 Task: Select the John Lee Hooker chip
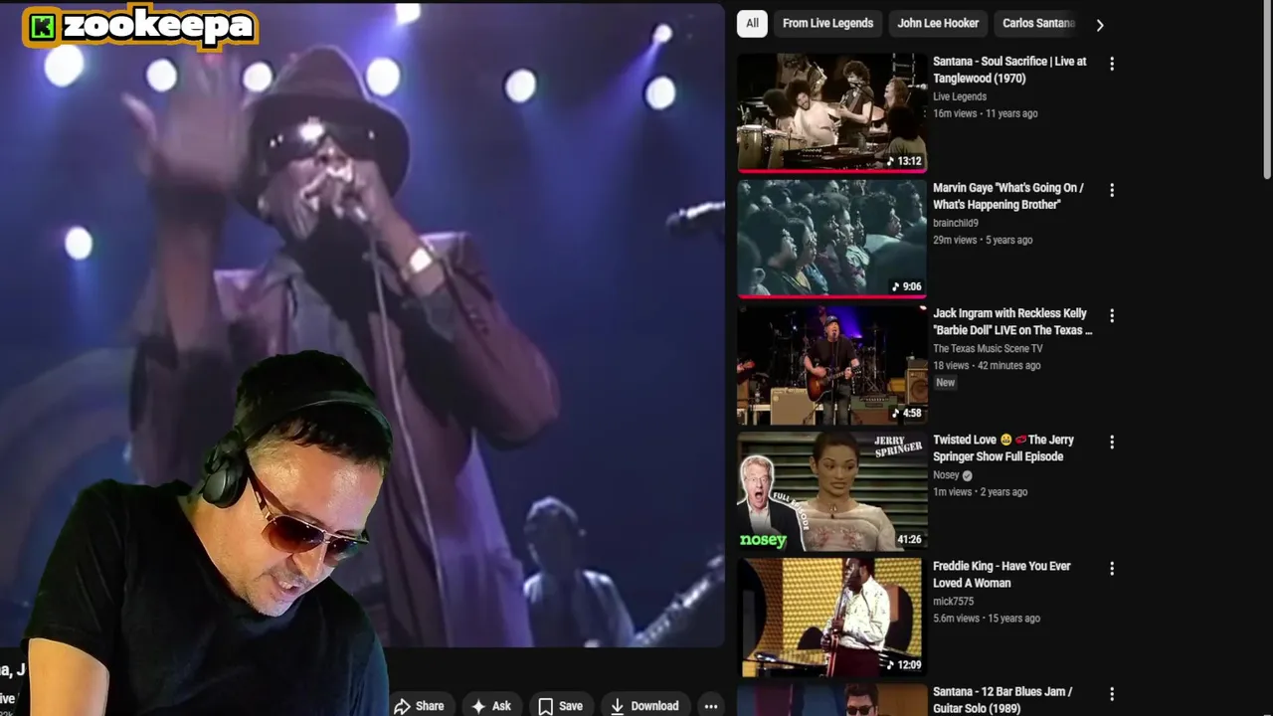938,23
